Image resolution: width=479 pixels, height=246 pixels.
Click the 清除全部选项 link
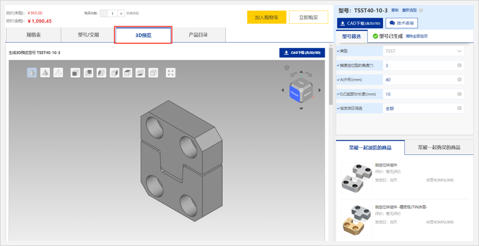(416, 36)
